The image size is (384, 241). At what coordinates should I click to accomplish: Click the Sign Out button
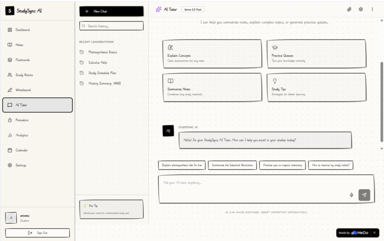[x=38, y=233]
